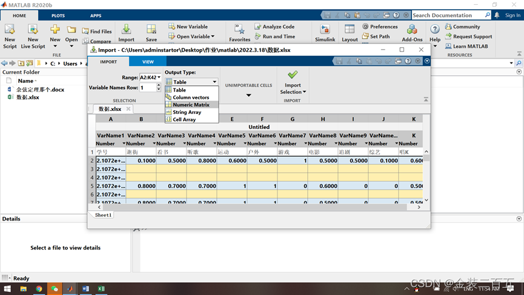The height and width of the screenshot is (295, 524).
Task: Click Compare in the toolstrip
Action: coord(97,41)
